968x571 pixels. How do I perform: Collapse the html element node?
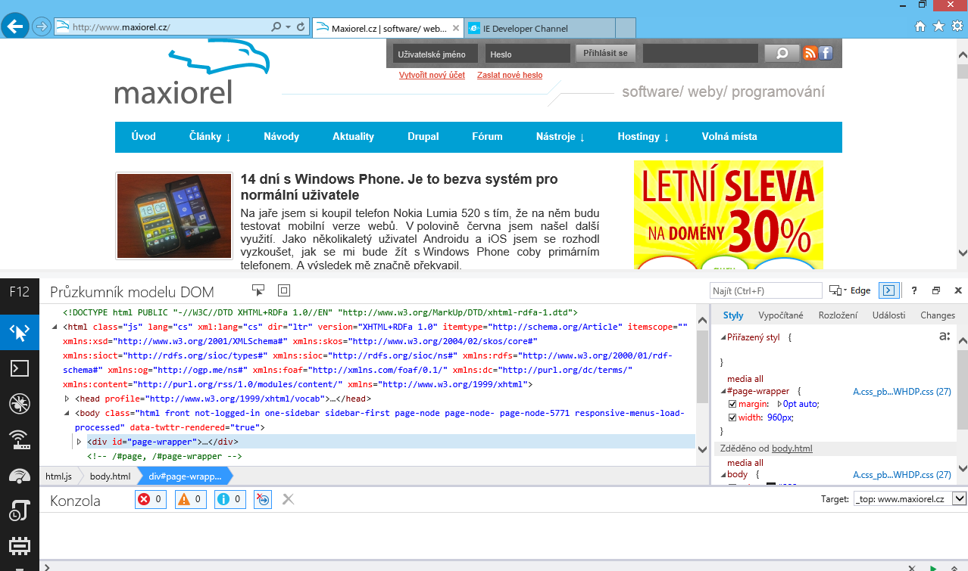coord(55,327)
